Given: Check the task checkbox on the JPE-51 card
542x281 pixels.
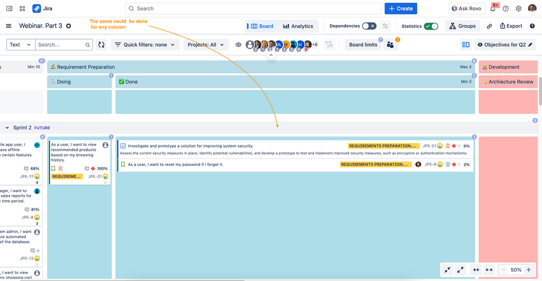Looking at the screenshot, I should [x=123, y=146].
